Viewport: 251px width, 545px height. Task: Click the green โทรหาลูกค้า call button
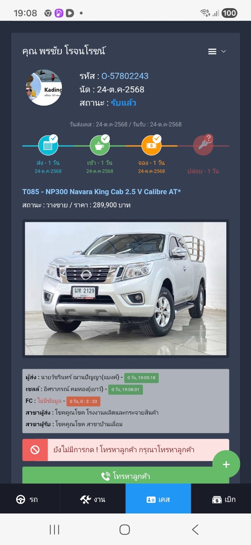pos(125,476)
